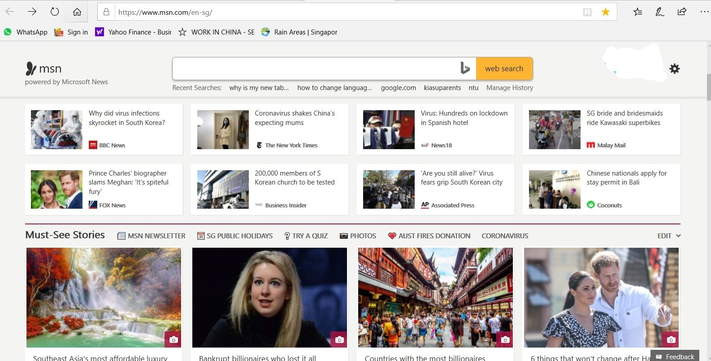Toggle the yellow favorites star
Image resolution: width=711 pixels, height=361 pixels.
pos(606,12)
